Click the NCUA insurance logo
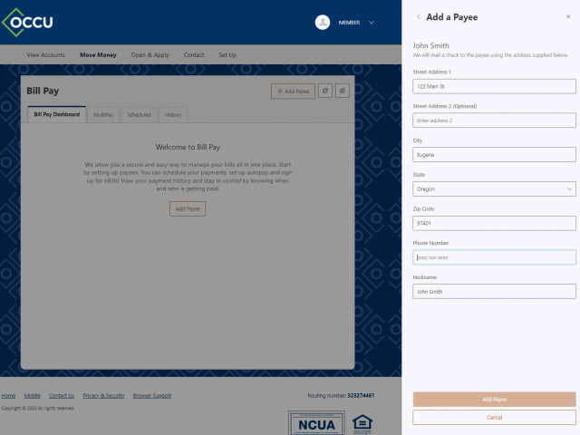The height and width of the screenshot is (435, 580). point(317,422)
